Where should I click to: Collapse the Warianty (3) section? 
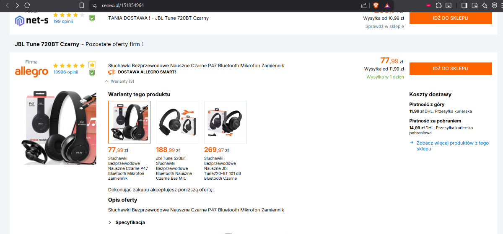[x=120, y=81]
